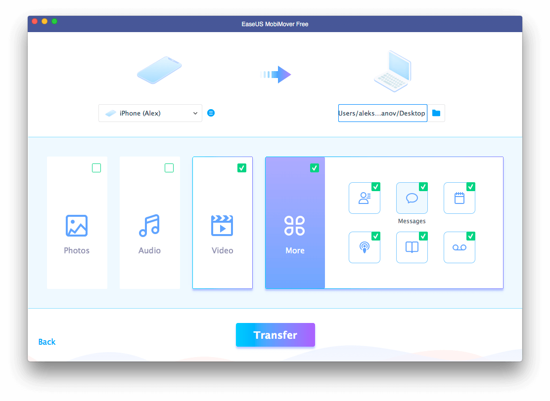Minimize the MobiMover window
Viewport: 550px width, 401px height.
(45, 21)
